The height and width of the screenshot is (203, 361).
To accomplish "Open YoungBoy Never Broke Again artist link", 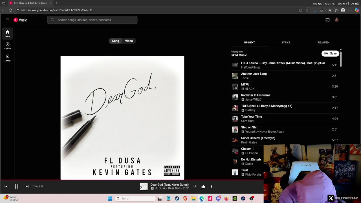I will 265,132.
